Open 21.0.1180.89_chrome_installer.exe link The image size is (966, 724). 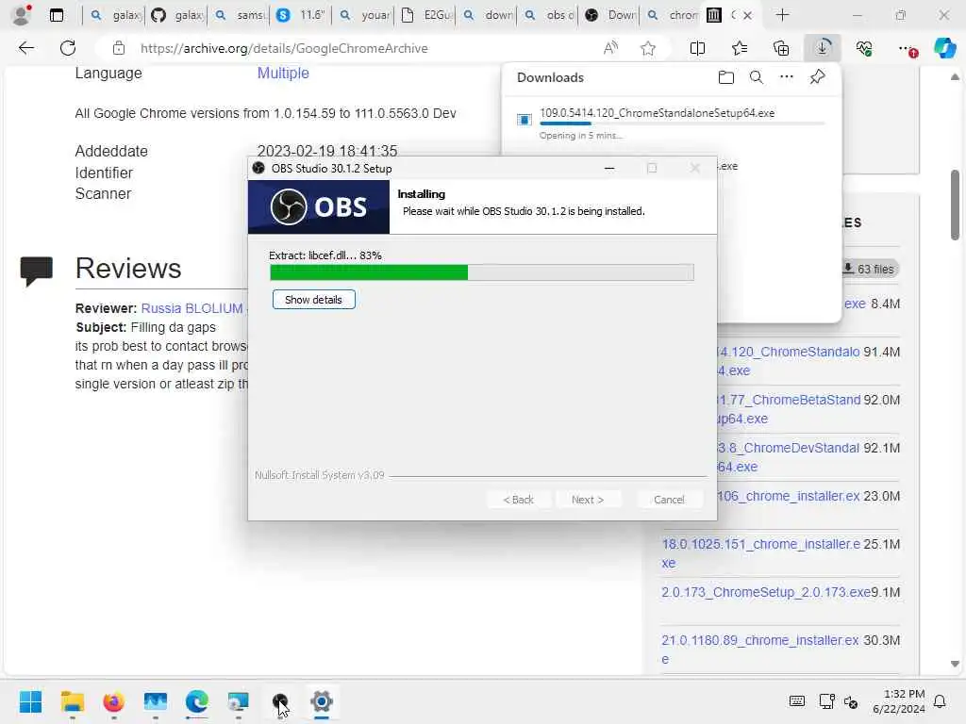(759, 650)
